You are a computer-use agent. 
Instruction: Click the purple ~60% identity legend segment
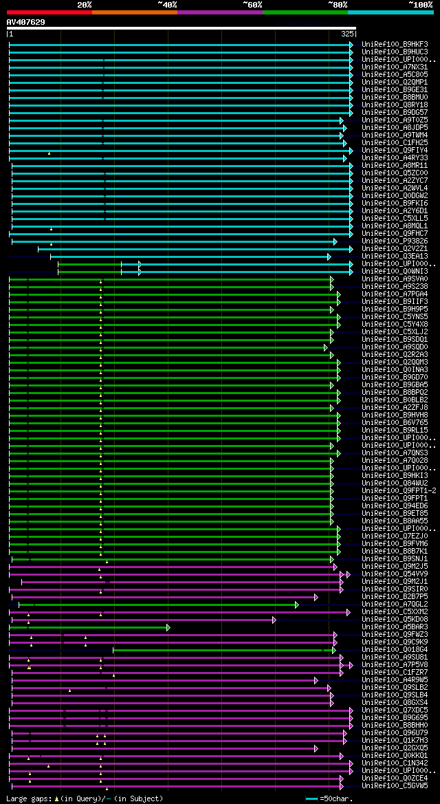tap(220, 12)
